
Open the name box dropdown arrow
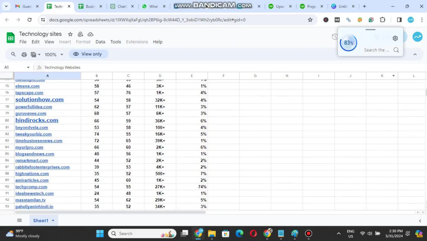tap(28, 67)
